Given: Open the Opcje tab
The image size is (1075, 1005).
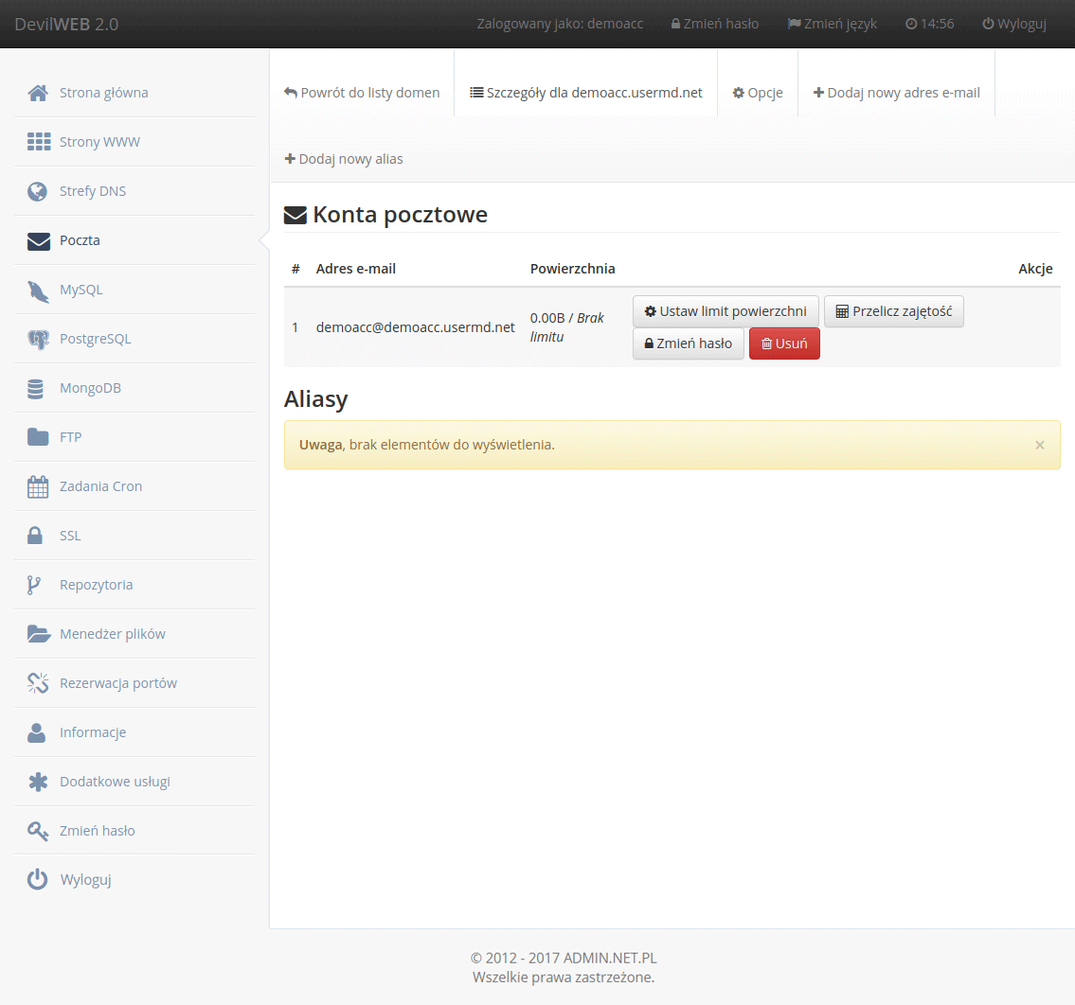Looking at the screenshot, I should [x=758, y=94].
